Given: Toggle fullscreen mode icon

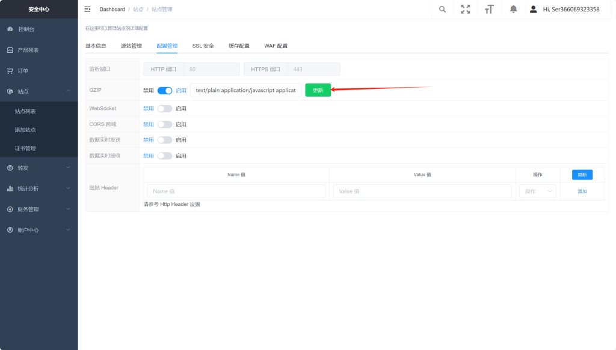Looking at the screenshot, I should (x=466, y=9).
